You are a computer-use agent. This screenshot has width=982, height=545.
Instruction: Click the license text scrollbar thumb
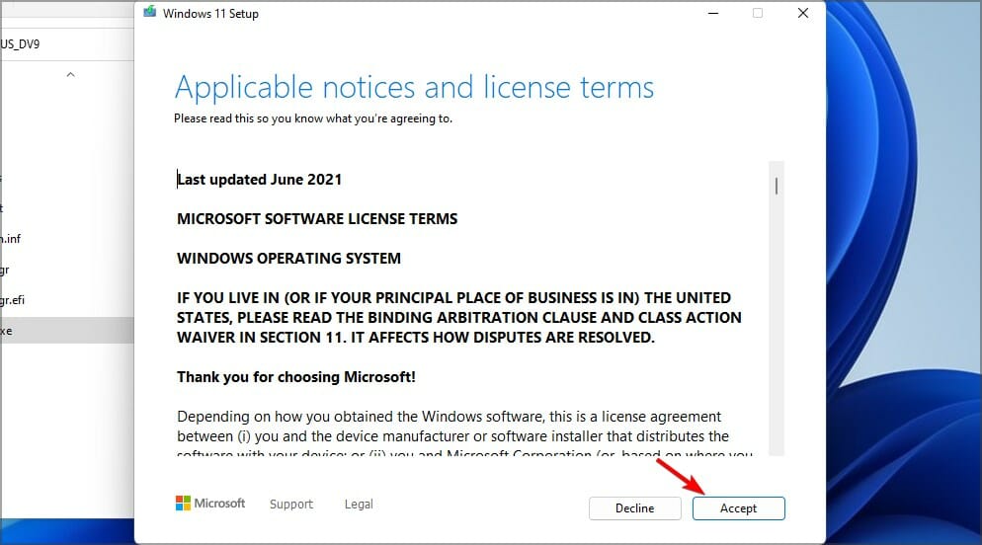point(777,186)
